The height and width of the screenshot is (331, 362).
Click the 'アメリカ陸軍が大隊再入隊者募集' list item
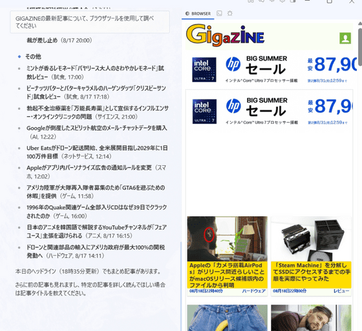pyautogui.click(x=96, y=192)
